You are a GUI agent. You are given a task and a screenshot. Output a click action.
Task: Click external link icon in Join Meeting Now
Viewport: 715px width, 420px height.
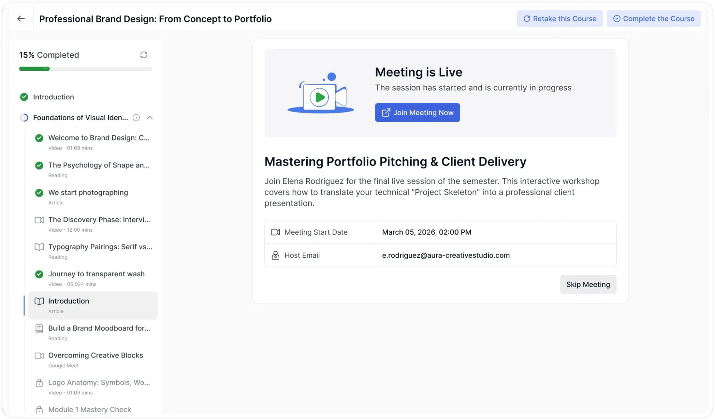pyautogui.click(x=386, y=113)
